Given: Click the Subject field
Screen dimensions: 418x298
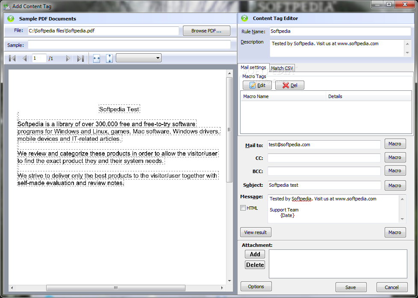Looking at the screenshot, I should [x=324, y=185].
